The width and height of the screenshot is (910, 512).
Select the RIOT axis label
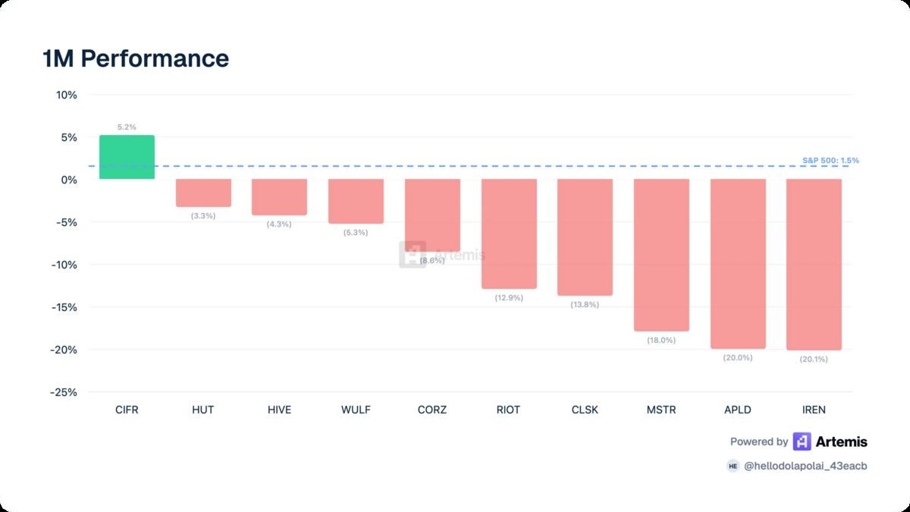click(x=508, y=410)
